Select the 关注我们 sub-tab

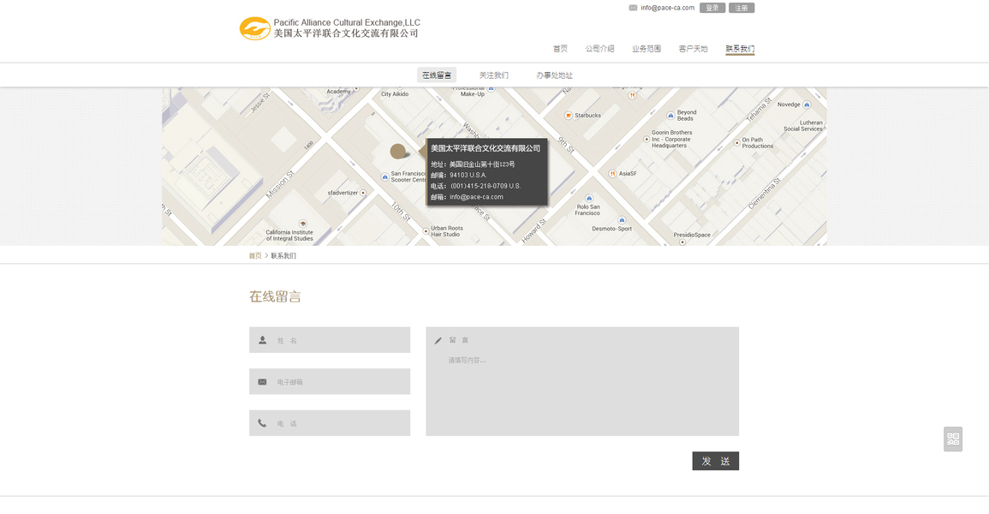pos(493,75)
